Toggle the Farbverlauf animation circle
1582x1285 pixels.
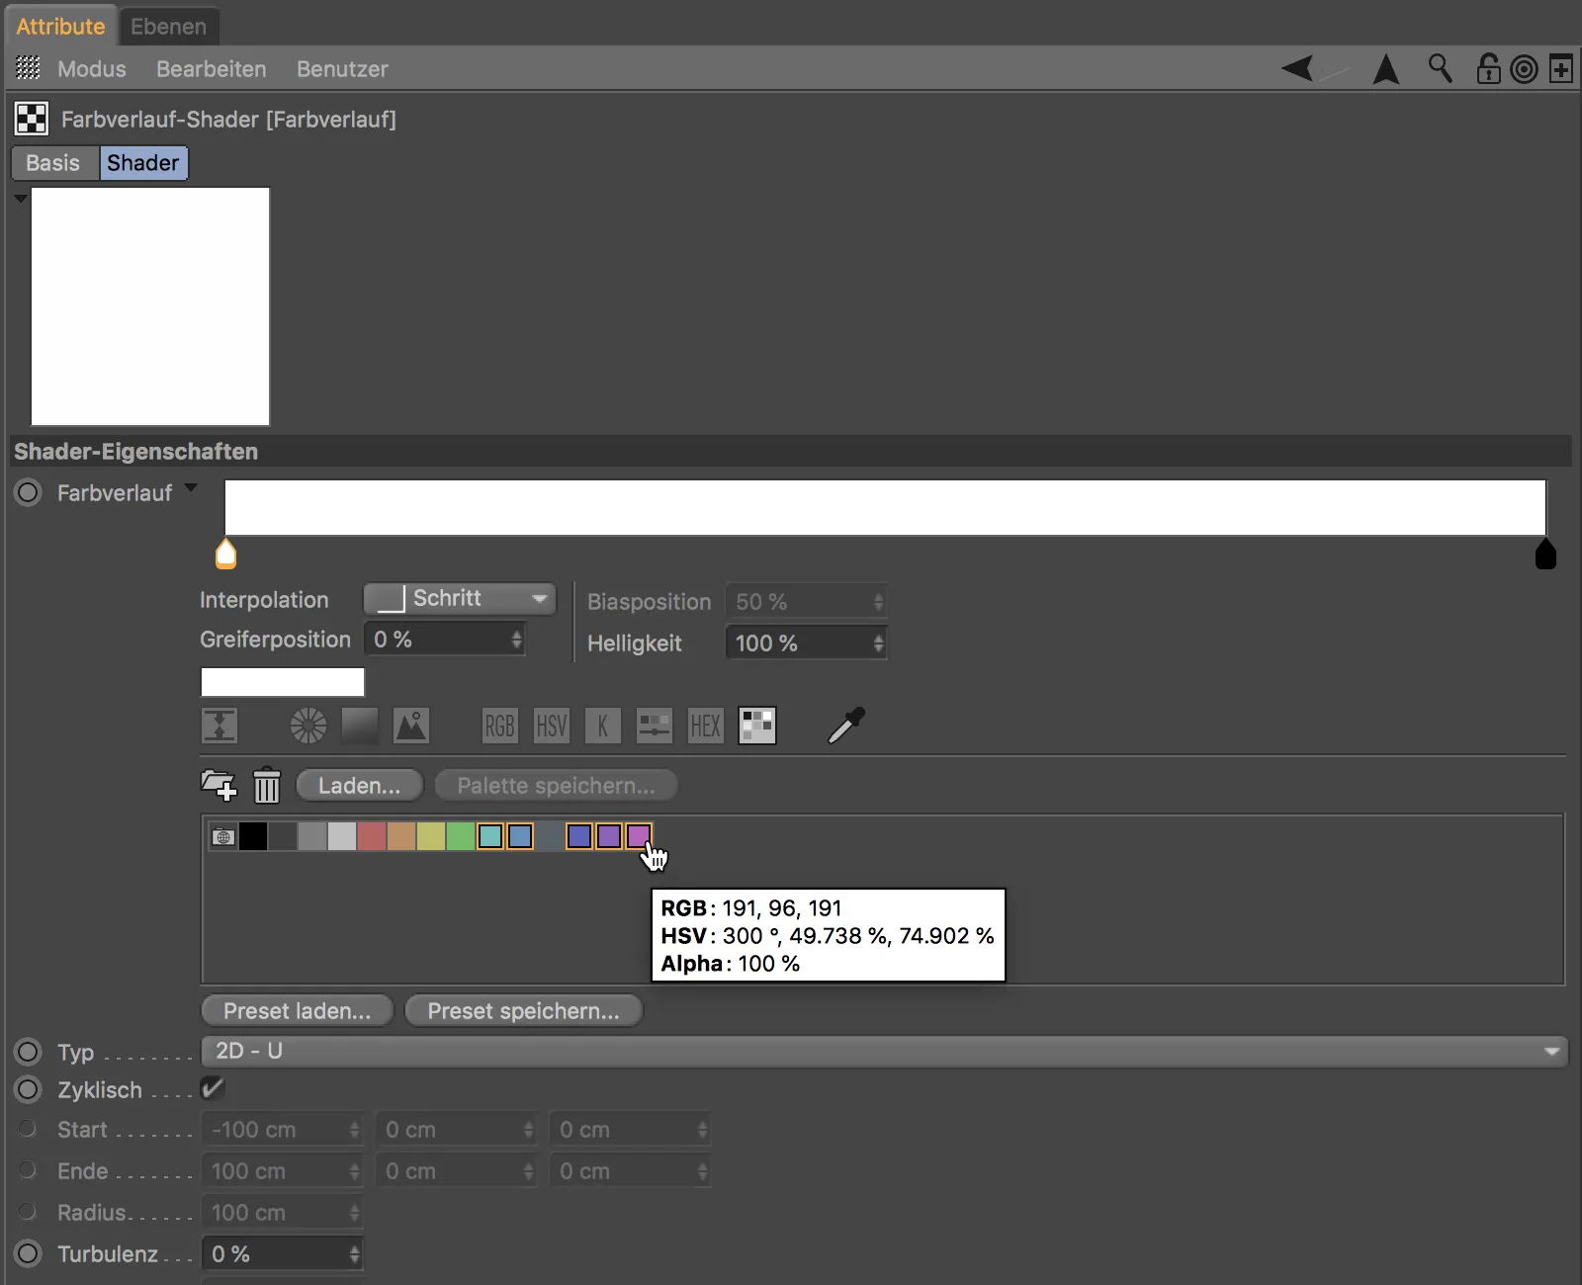[x=29, y=492]
